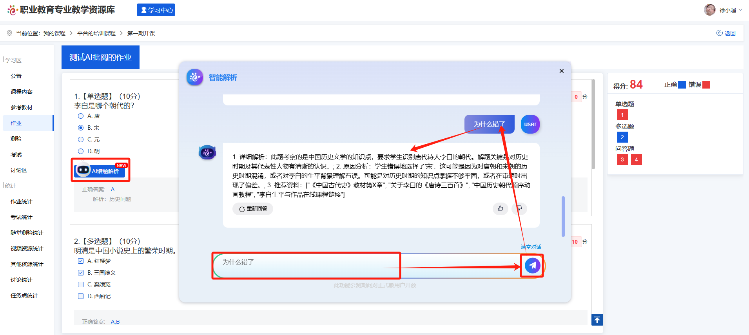
Task: Click the question list scrollbar
Action: (593, 124)
